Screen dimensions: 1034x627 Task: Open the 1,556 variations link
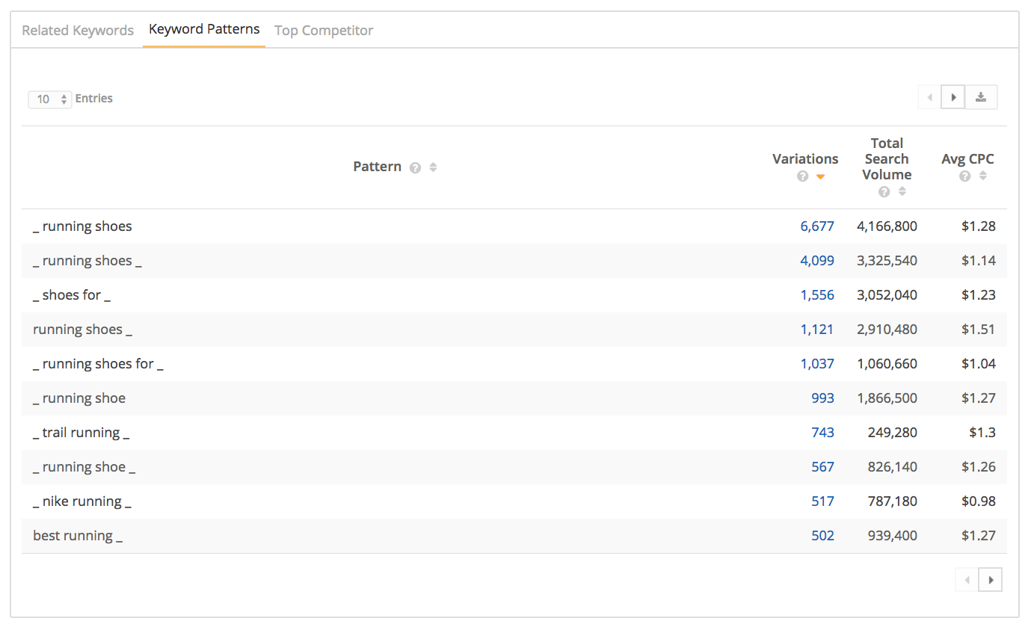tap(817, 295)
